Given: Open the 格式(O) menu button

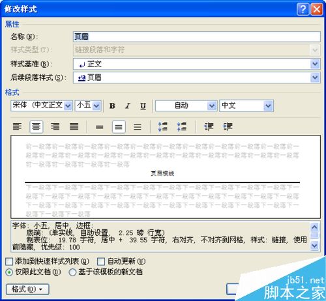Looking at the screenshot, I should tap(27, 289).
